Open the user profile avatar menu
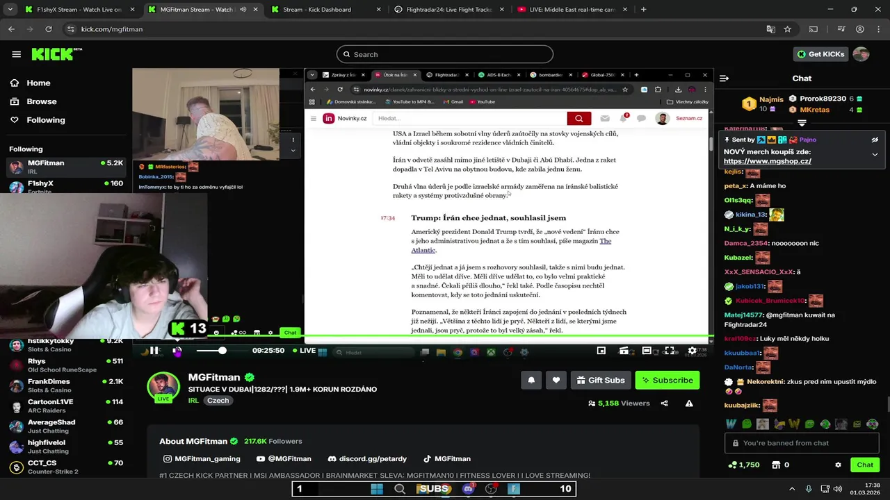 click(861, 54)
